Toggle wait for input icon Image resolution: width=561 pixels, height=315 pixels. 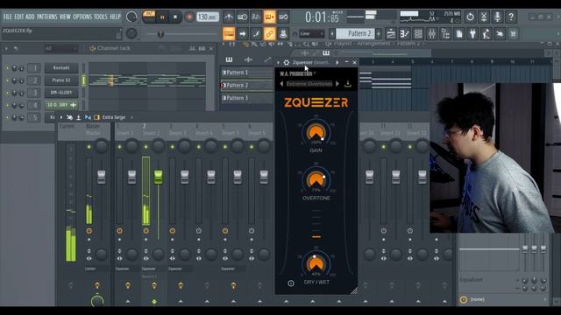(x=242, y=17)
